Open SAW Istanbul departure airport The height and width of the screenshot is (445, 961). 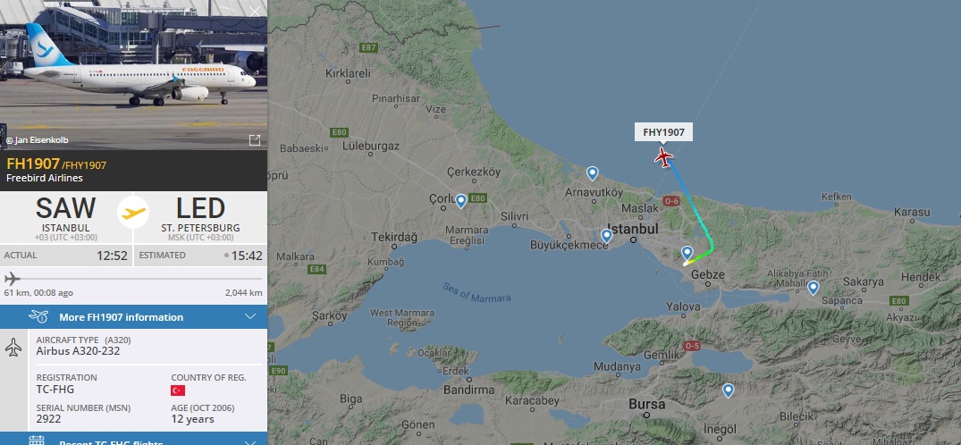[65, 218]
